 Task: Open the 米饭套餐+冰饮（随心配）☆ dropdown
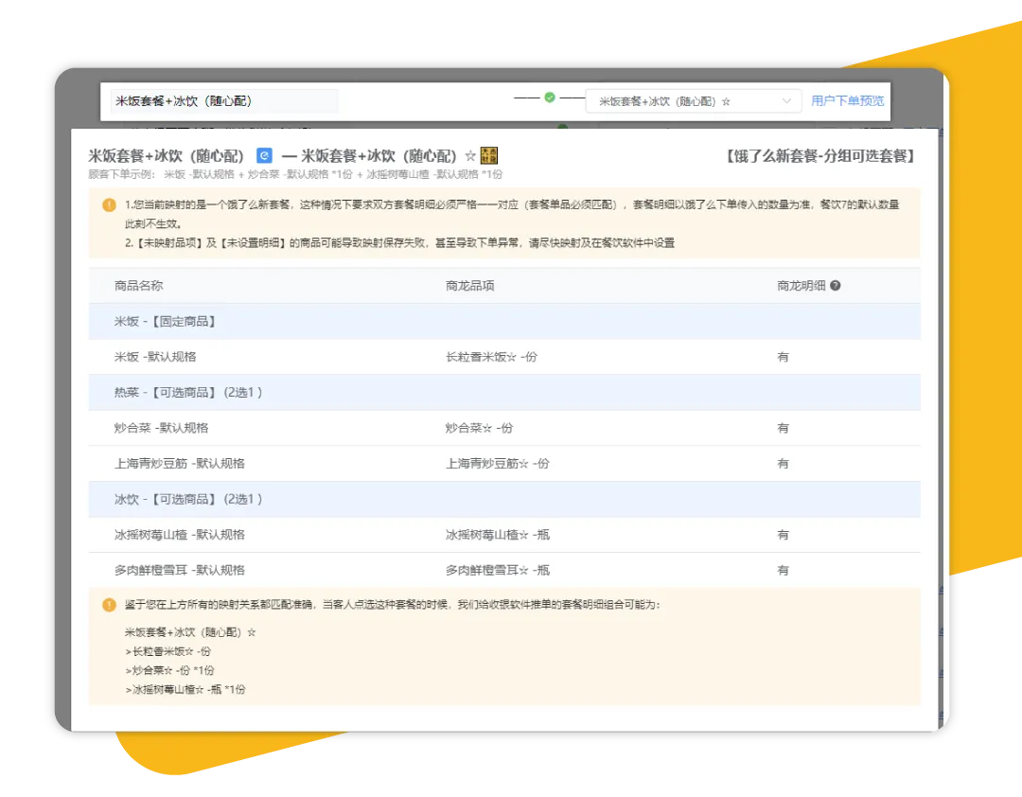point(693,101)
